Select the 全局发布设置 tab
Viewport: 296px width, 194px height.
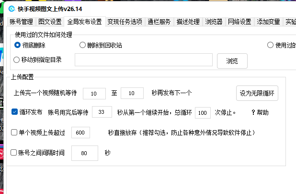(85, 22)
